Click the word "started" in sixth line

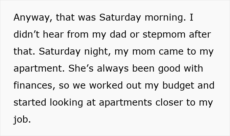point(30,103)
